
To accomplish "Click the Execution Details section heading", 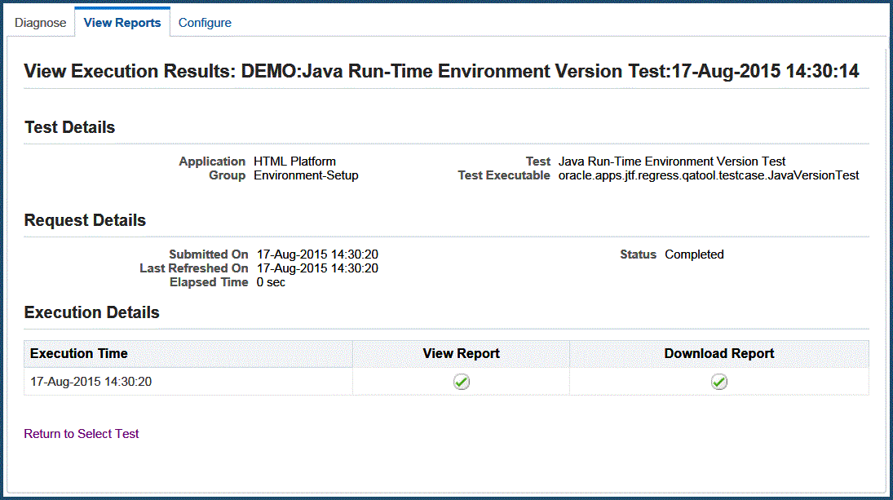I will tap(91, 312).
